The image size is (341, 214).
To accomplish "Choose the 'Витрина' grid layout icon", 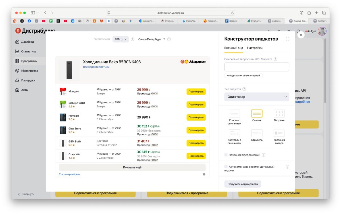I will tap(279, 114).
